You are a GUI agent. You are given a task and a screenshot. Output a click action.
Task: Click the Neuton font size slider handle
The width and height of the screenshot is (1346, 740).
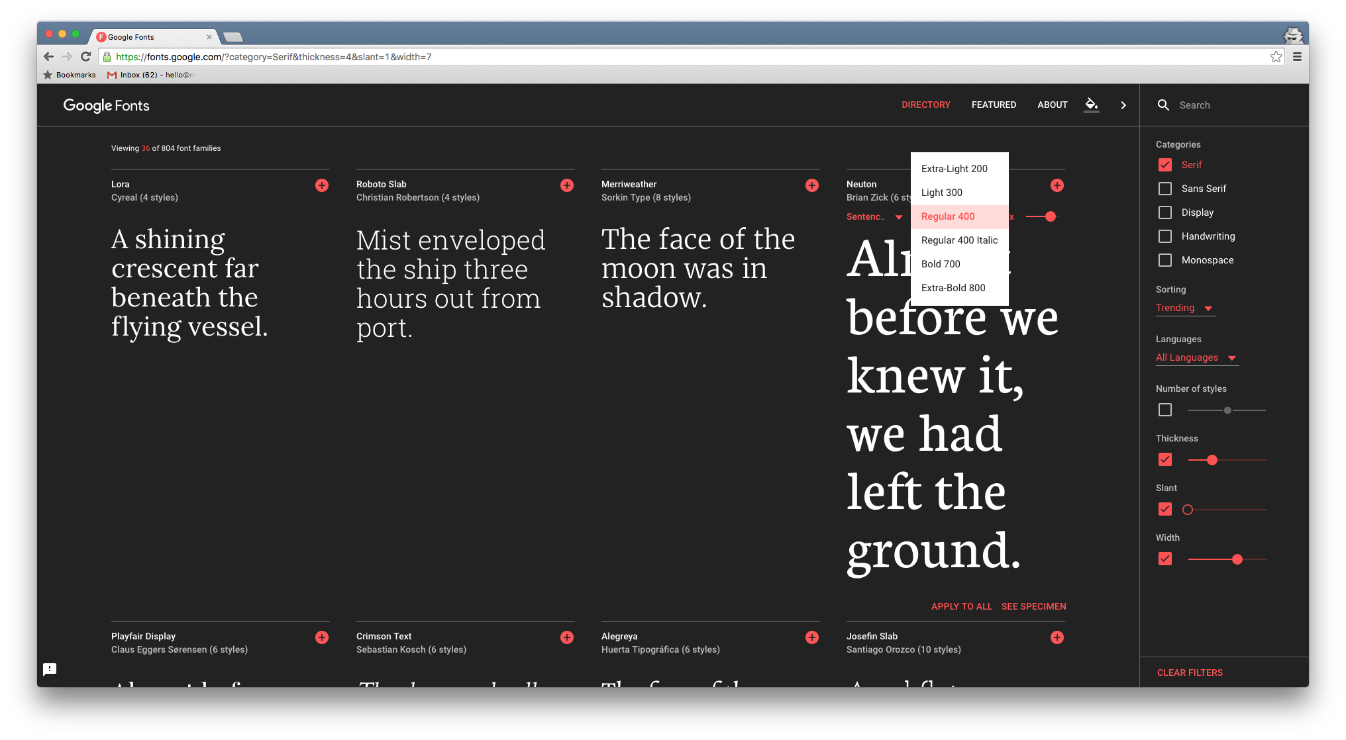1051,216
